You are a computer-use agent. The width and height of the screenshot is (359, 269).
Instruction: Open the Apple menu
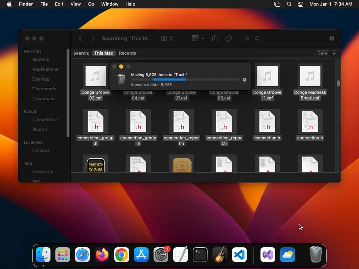coord(9,4)
